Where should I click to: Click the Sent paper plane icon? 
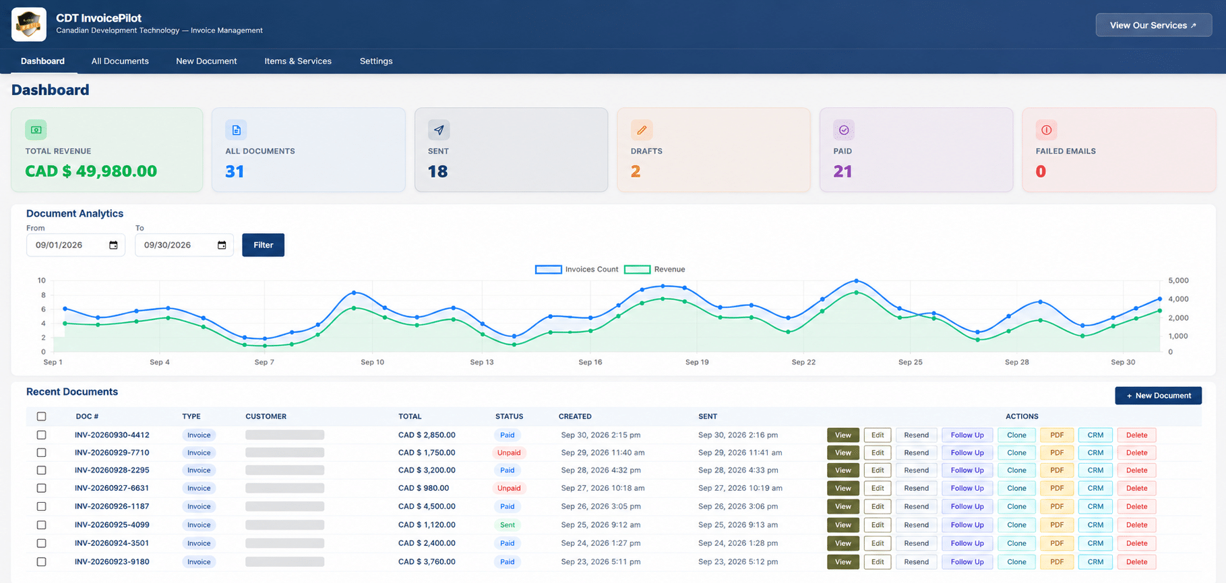coord(439,129)
